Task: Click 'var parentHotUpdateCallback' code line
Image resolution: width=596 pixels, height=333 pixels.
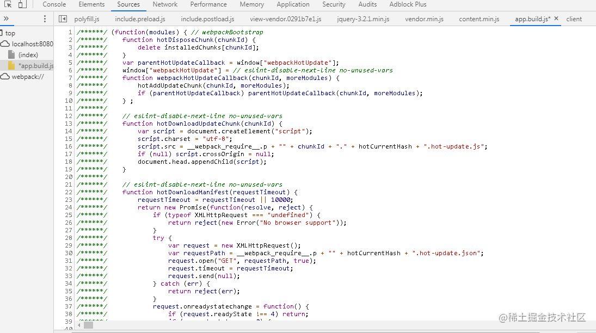Action: pos(230,63)
